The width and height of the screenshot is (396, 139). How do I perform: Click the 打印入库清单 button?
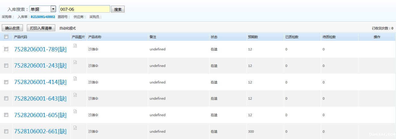pos(41,28)
